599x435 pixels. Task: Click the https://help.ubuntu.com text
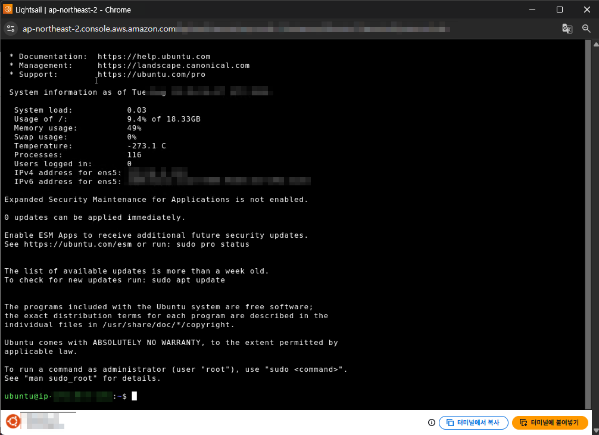pyautogui.click(x=154, y=57)
